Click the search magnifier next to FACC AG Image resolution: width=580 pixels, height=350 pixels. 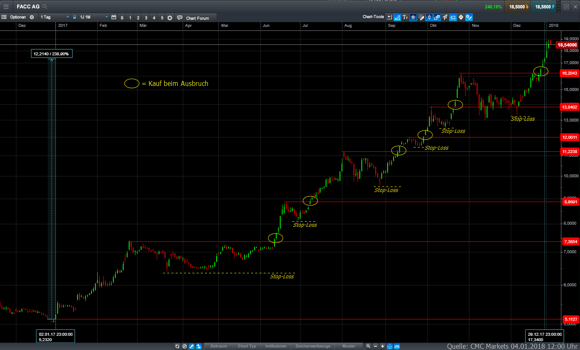(45, 7)
